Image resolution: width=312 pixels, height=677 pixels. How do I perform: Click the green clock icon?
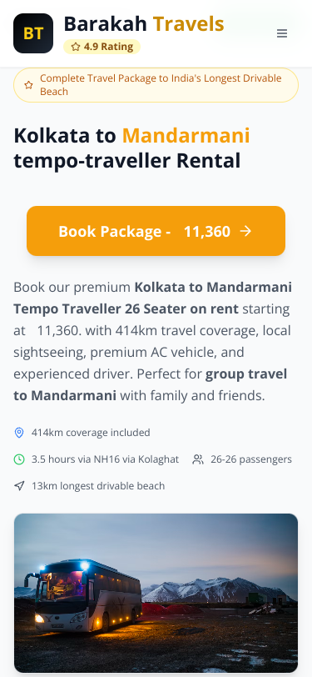click(19, 459)
